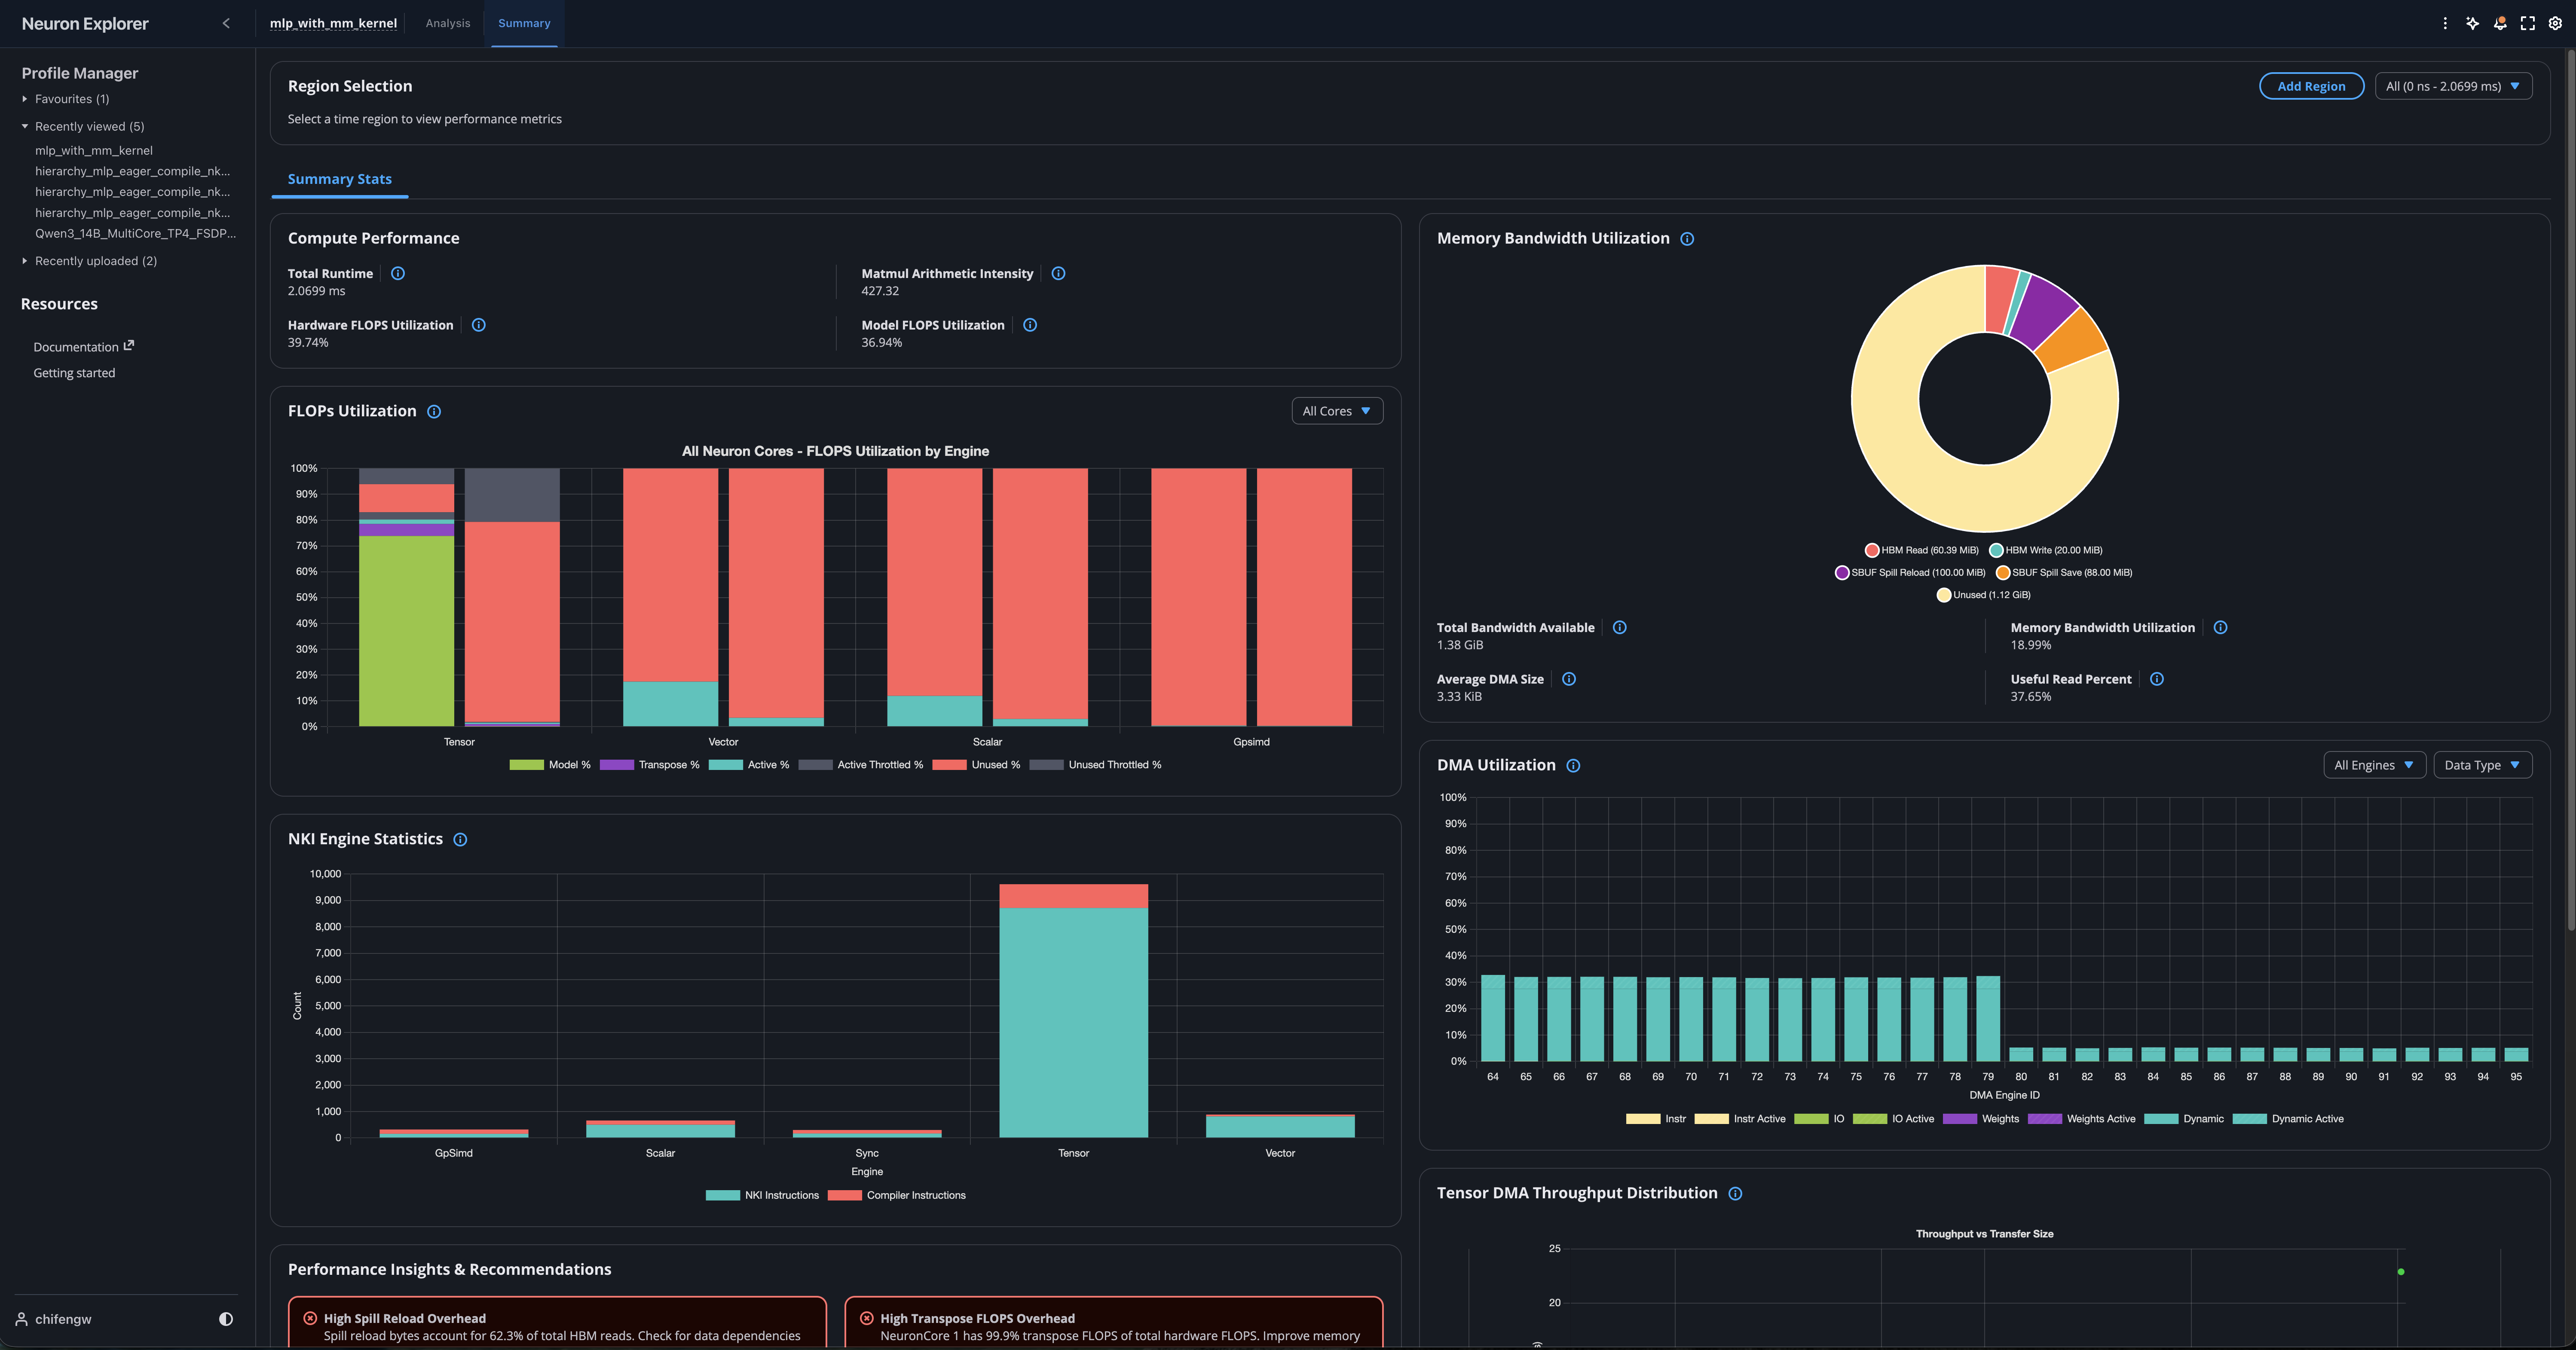Click the external link icon beside Documentation
This screenshot has width=2576, height=1350.
(x=128, y=345)
